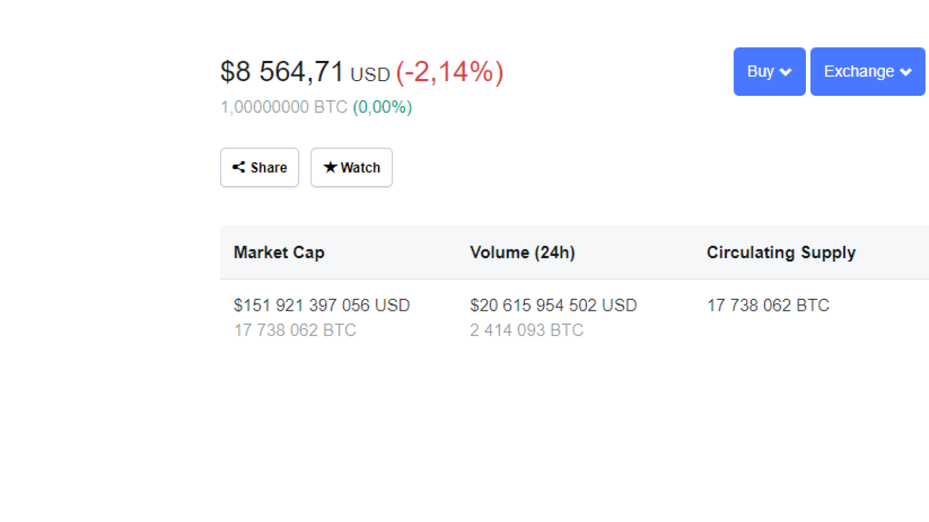Click the star icon in Watch button
This screenshot has width=929, height=522.
(x=330, y=167)
